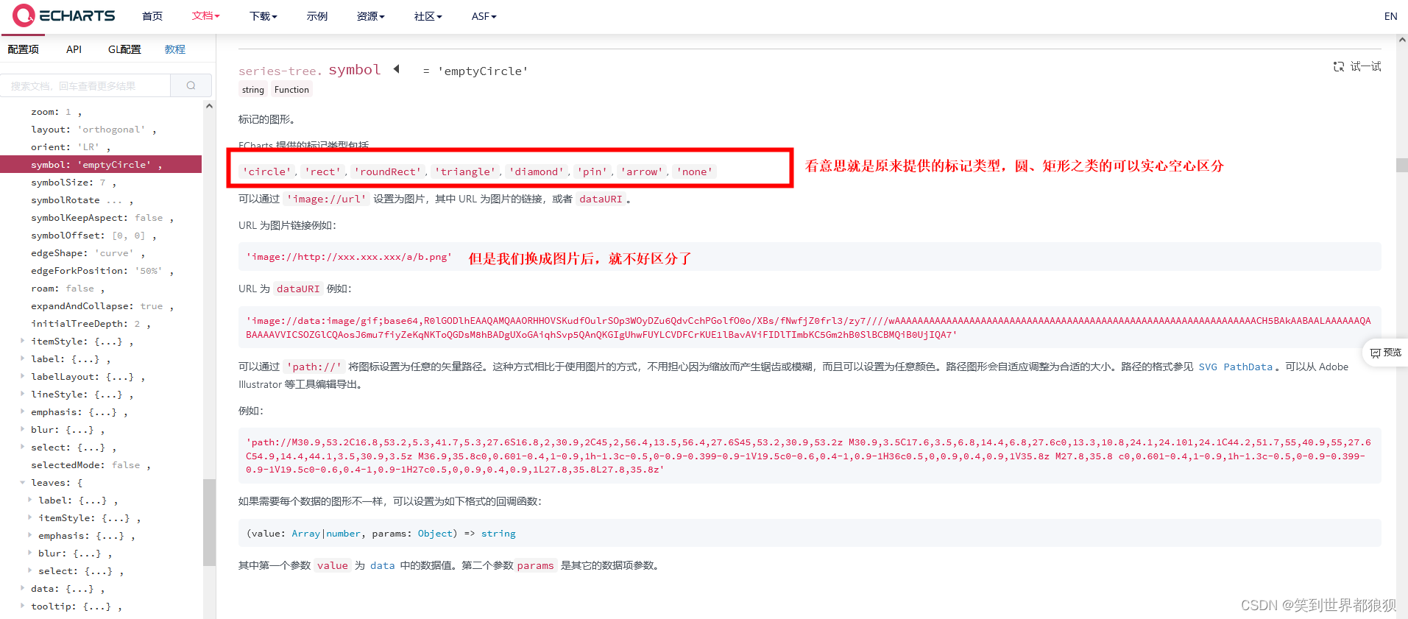Screen dimensions: 1408x619
Task: Open the 文档 dropdown menu
Action: click(205, 16)
